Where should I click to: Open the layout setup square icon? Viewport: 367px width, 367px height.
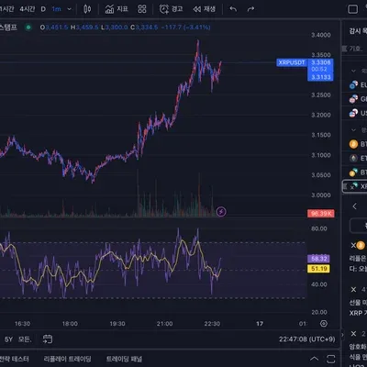point(352,9)
